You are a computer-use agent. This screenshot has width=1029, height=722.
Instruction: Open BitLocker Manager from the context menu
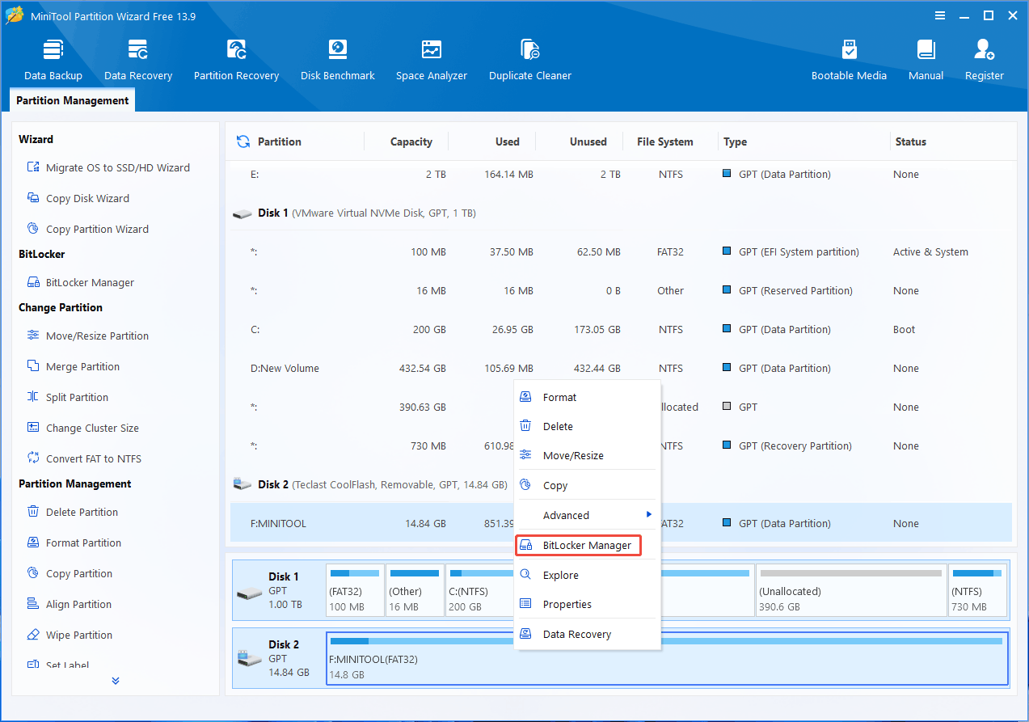click(578, 545)
